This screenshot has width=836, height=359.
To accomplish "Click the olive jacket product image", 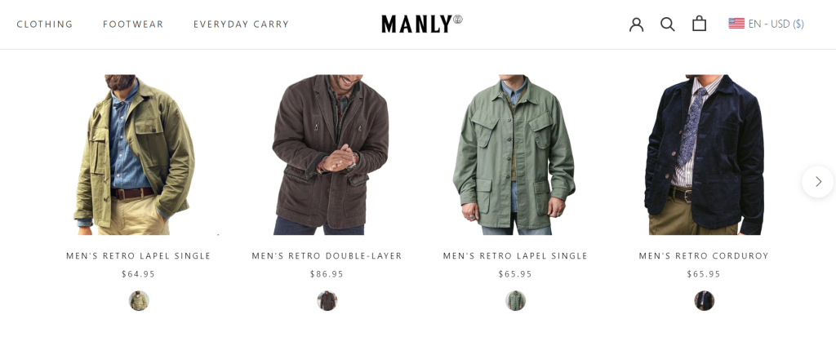I will [x=139, y=154].
